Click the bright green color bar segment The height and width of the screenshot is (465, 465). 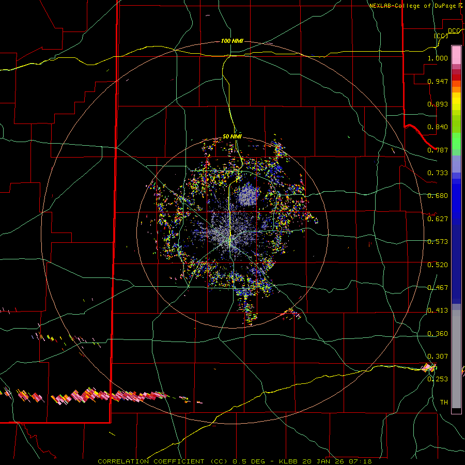(456, 141)
